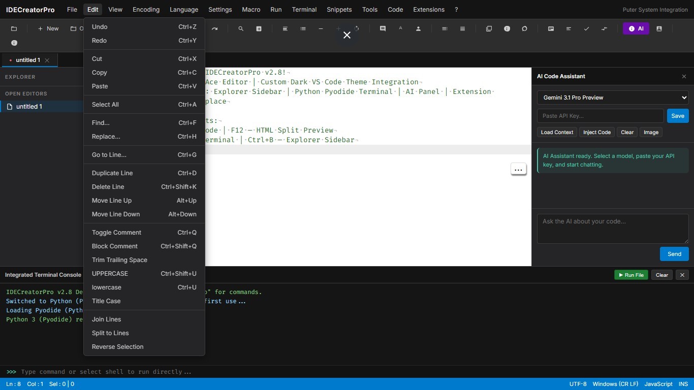694x390 pixels.
Task: Click the terminal Clear button
Action: 661,275
